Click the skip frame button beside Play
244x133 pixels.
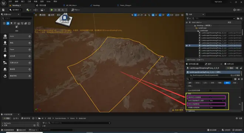[x=55, y=10]
